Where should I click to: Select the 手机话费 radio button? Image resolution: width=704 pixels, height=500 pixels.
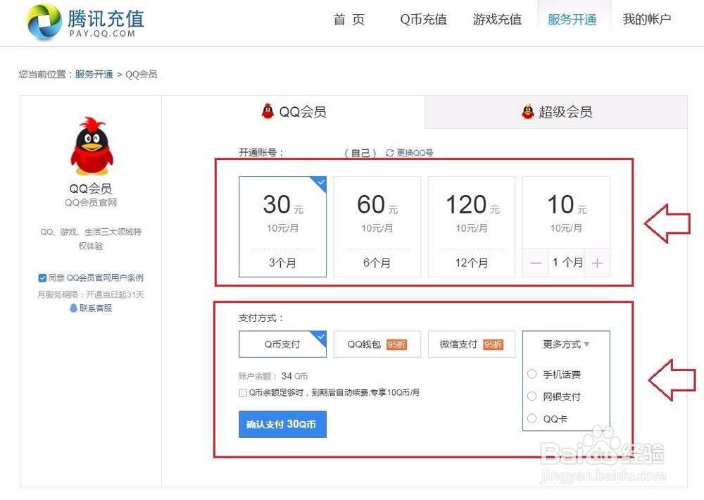tap(532, 374)
